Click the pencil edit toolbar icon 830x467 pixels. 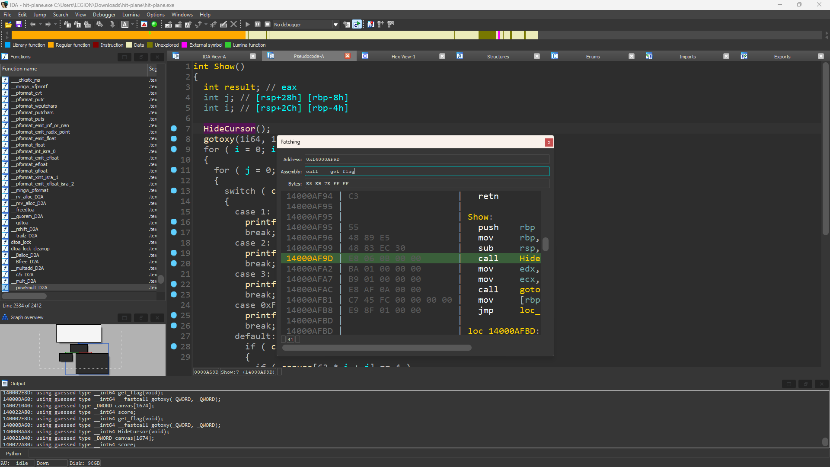[x=223, y=25]
